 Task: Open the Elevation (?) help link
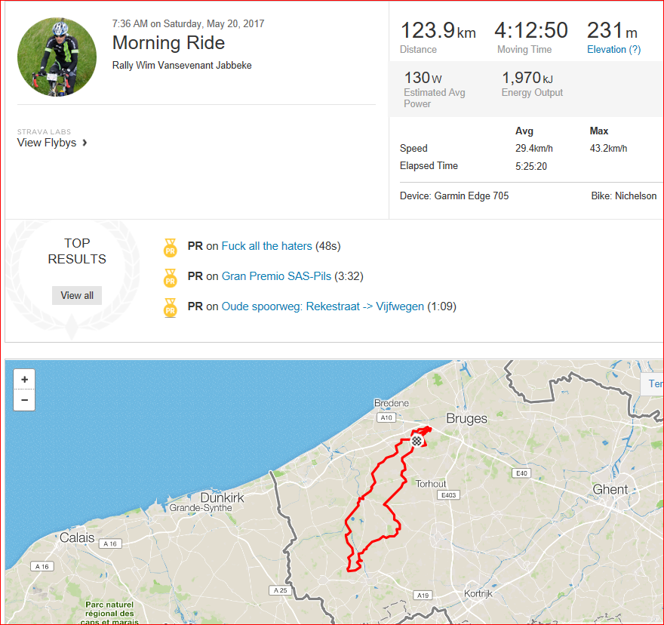613,50
